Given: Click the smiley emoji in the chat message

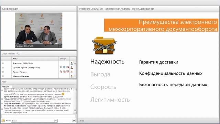Looking at the screenshot, I should click(63, 94).
